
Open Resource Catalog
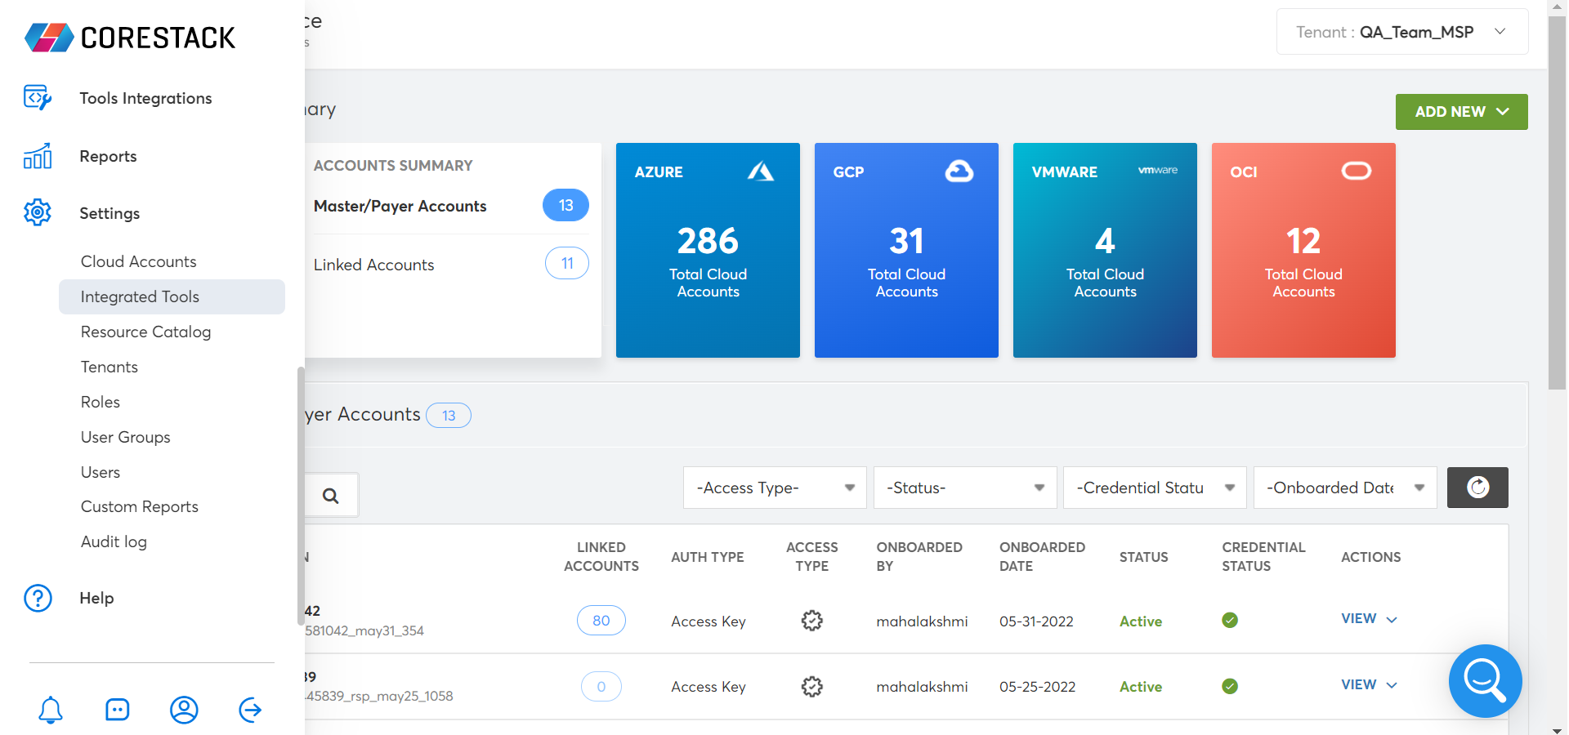coord(145,332)
